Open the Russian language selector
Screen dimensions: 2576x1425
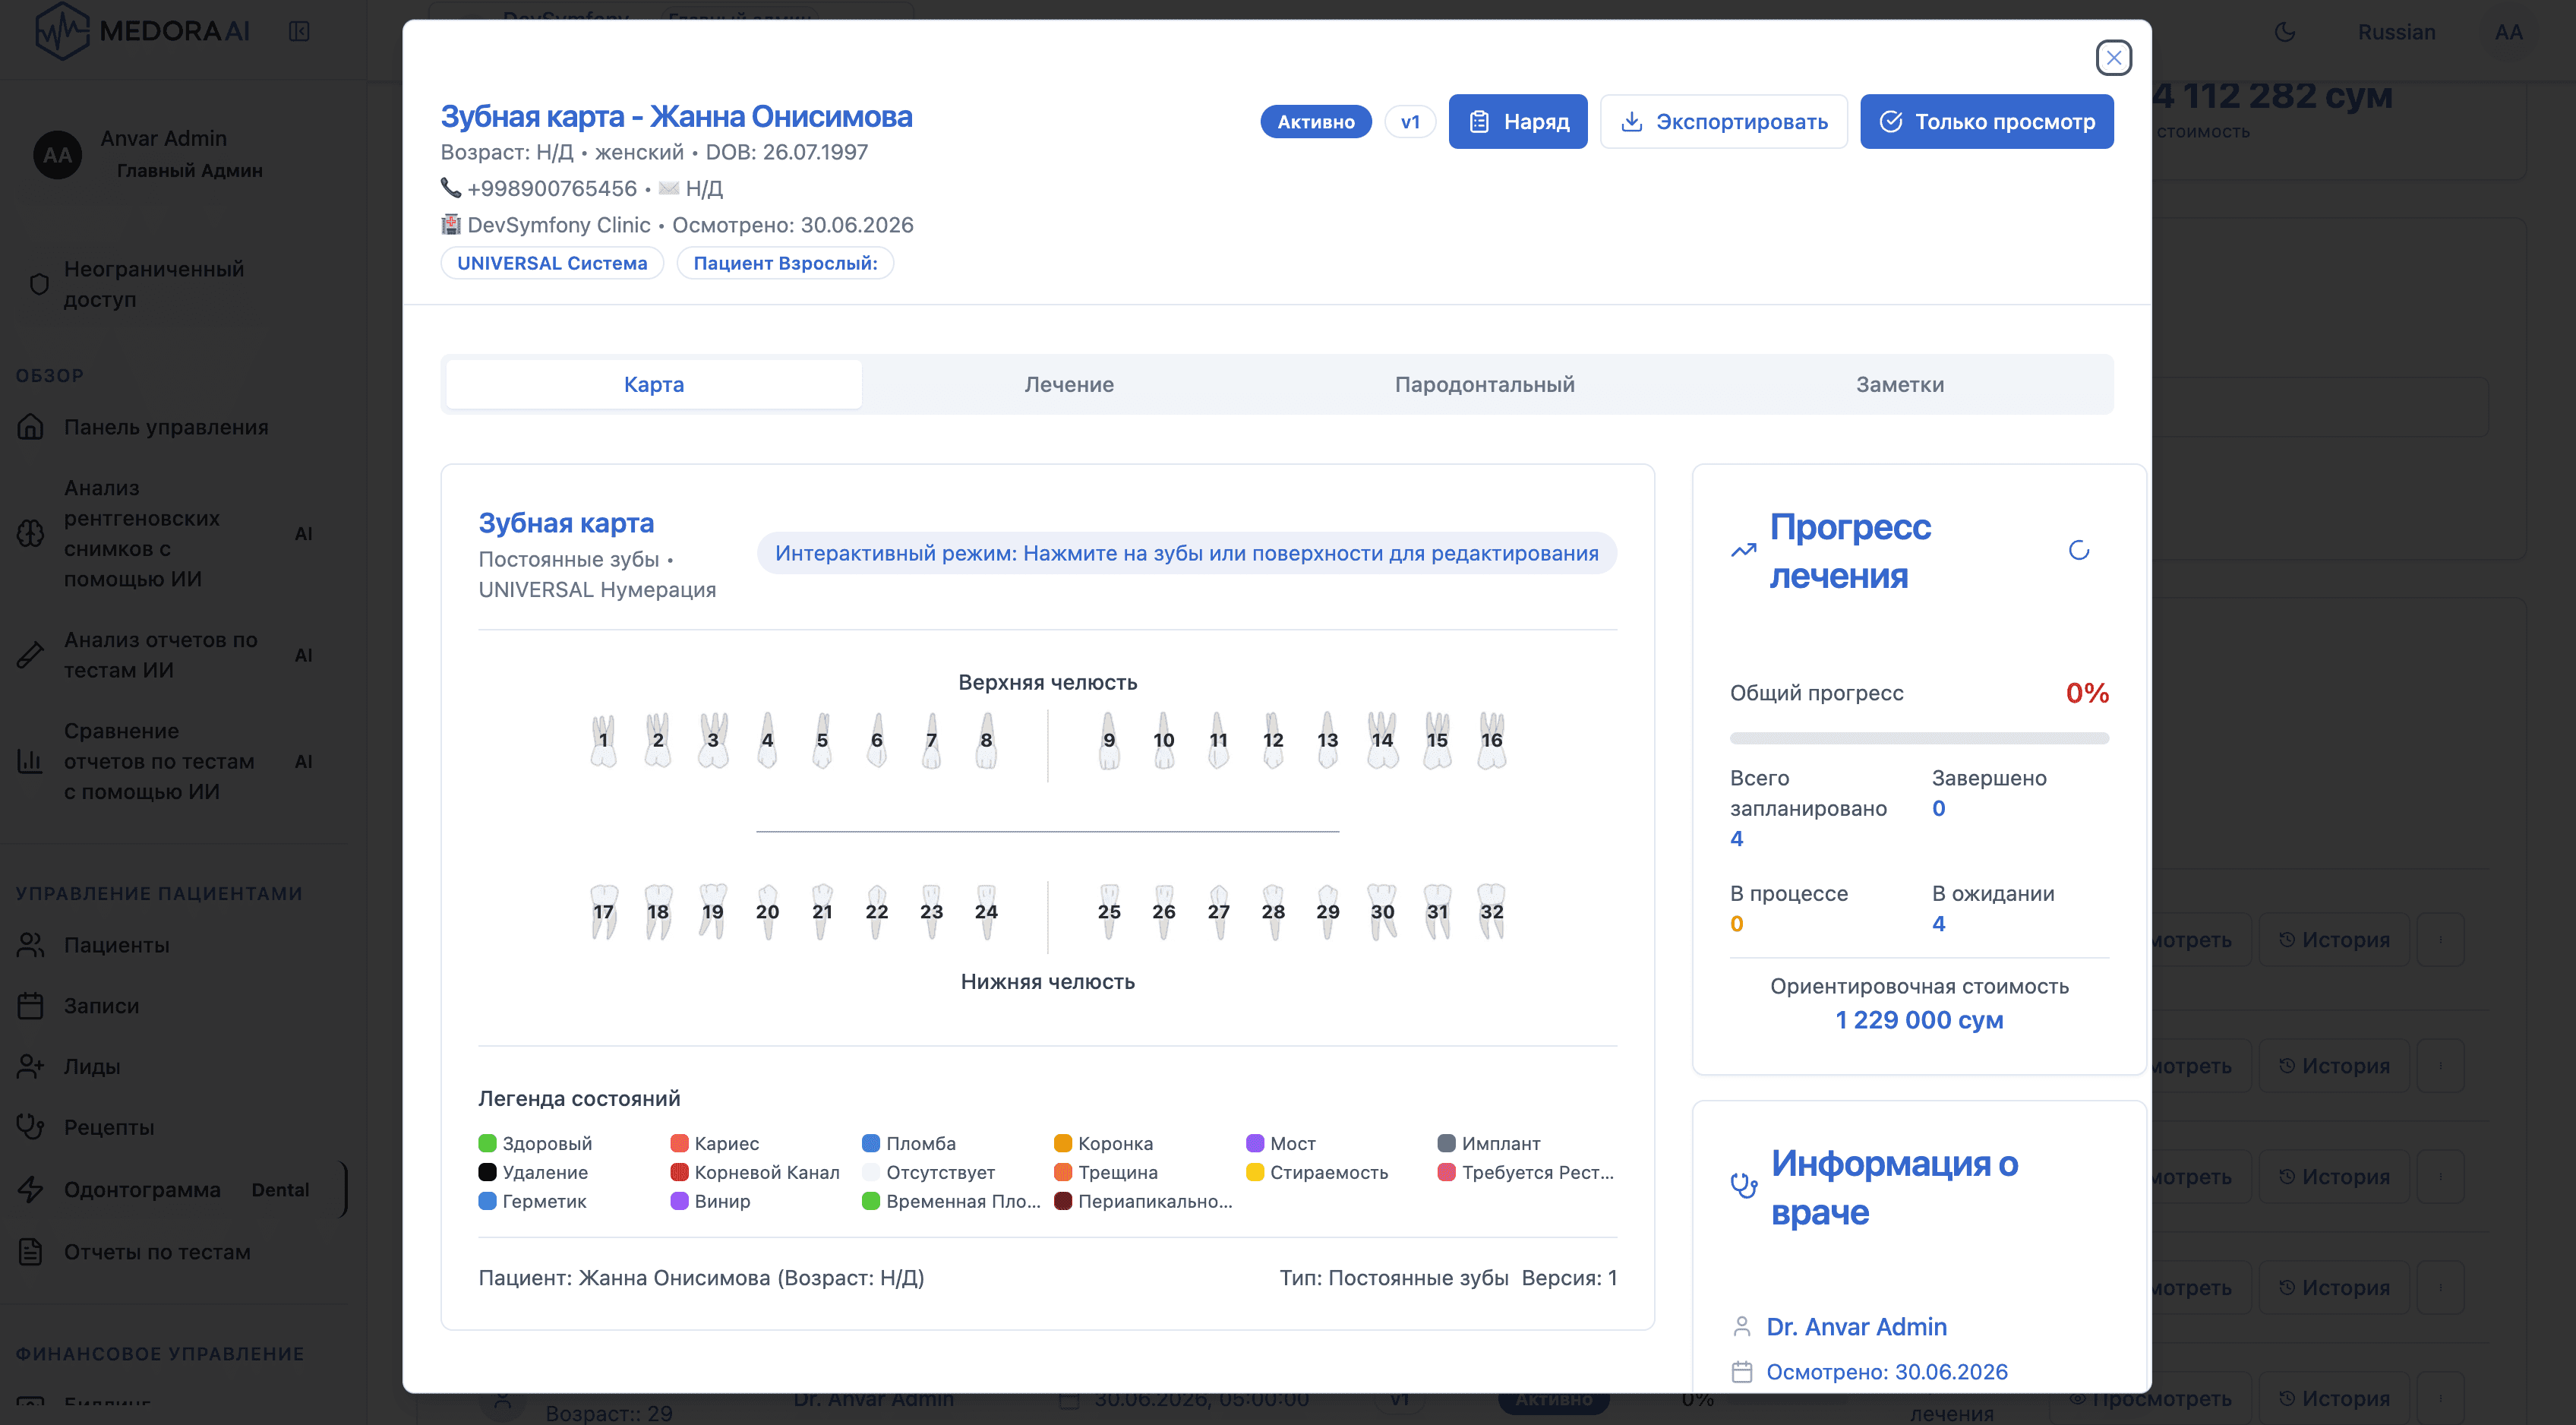point(2396,31)
